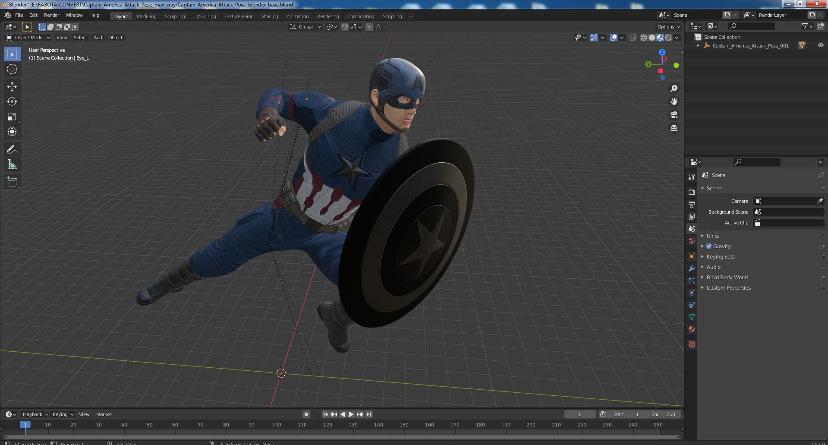The image size is (828, 445).
Task: Choose the Scale tool
Action: [12, 117]
